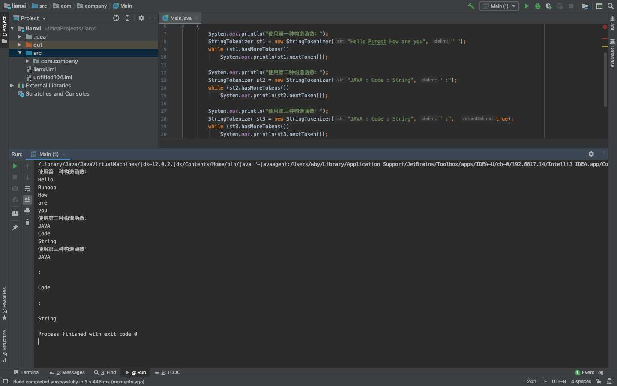The image size is (617, 386).
Task: Rerun Main from the Run panel
Action: pyautogui.click(x=15, y=166)
